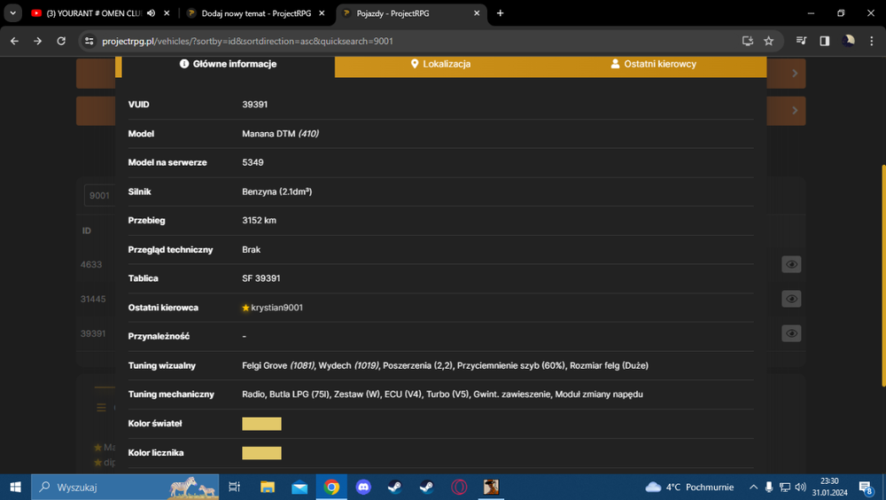Expand the first orange bar chevron
The height and width of the screenshot is (500, 886).
[795, 73]
